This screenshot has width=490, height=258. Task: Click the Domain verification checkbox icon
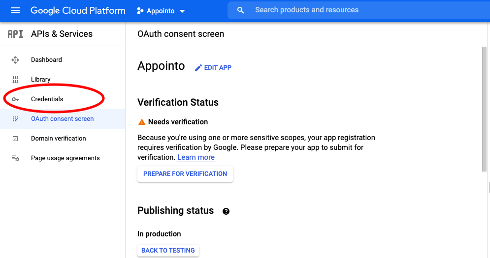(15, 139)
